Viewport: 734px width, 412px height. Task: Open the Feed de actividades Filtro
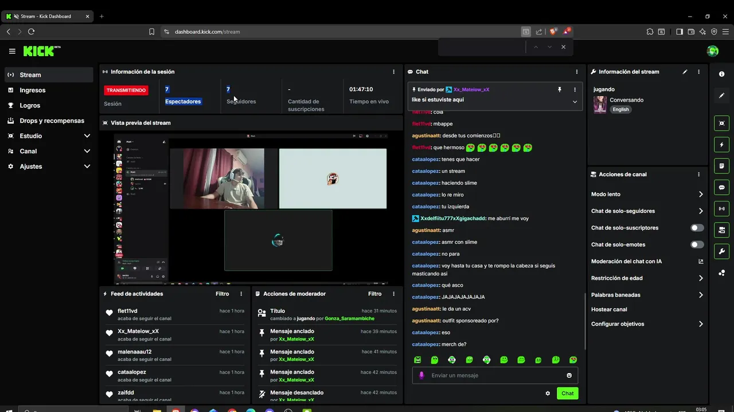(x=222, y=294)
